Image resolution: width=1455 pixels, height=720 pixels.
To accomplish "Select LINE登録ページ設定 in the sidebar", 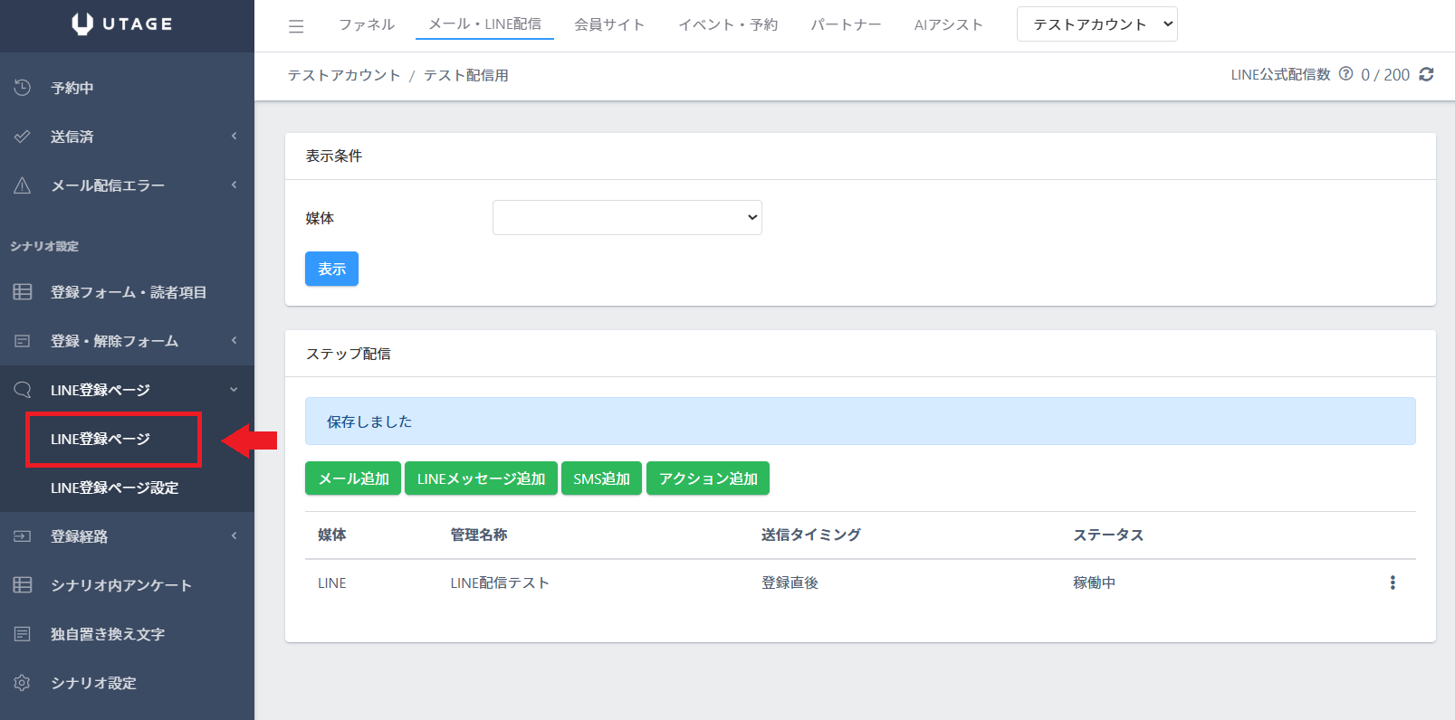I will [114, 488].
